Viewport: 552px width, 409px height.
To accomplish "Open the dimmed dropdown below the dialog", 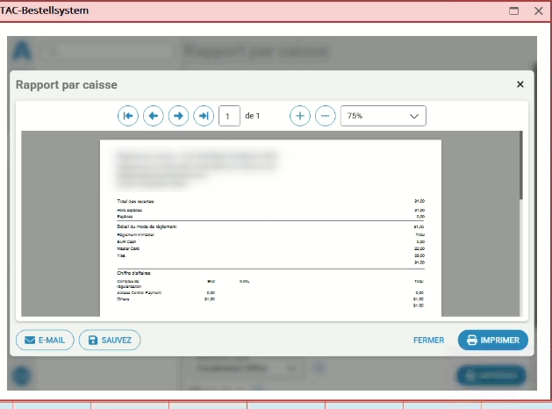I will (246, 369).
